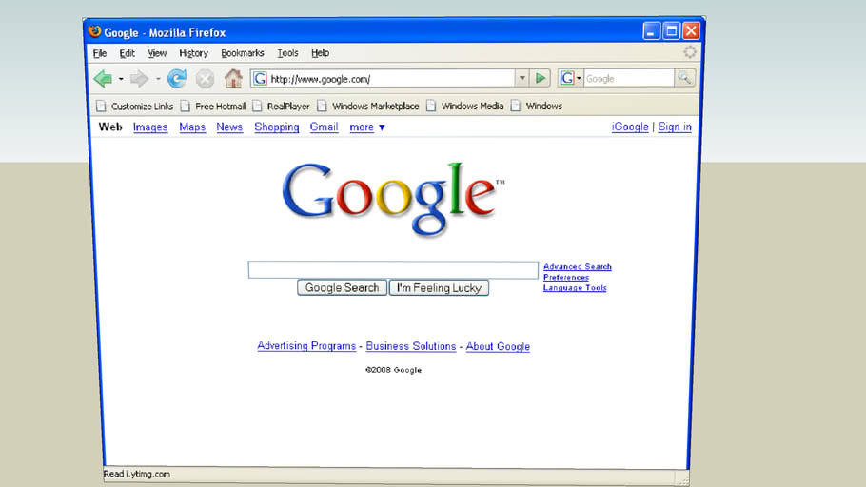Click the Stop loading icon
866x487 pixels.
coord(205,79)
